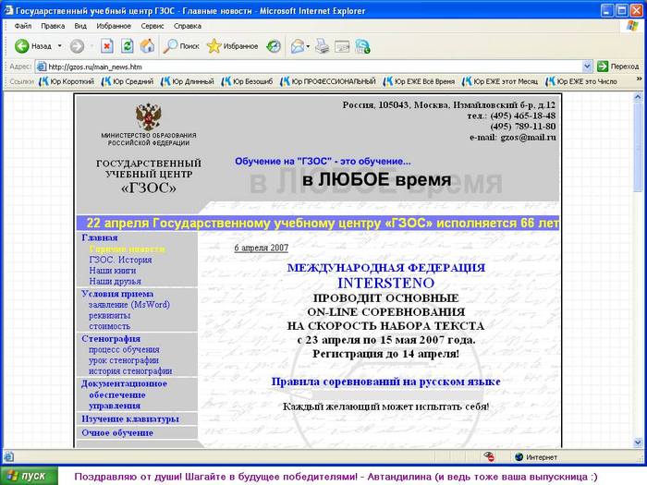Open the Справка menu
The image size is (647, 485).
tap(188, 26)
